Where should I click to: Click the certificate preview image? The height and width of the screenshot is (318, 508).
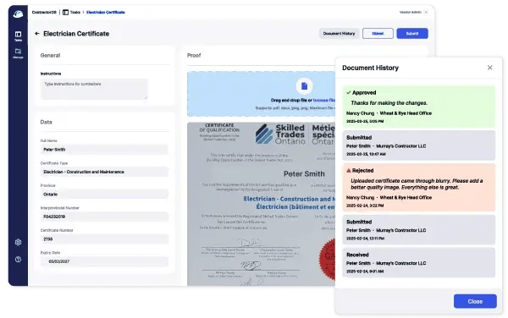pos(261,204)
